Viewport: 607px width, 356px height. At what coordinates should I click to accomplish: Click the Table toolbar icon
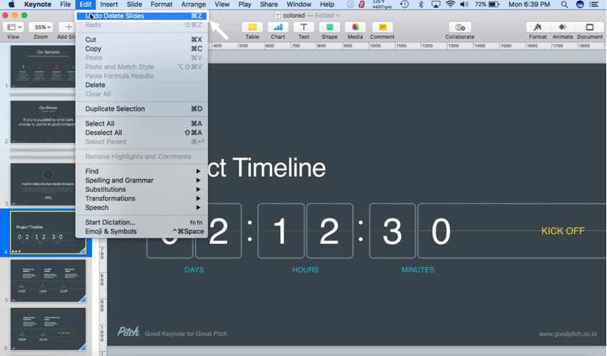pyautogui.click(x=252, y=27)
